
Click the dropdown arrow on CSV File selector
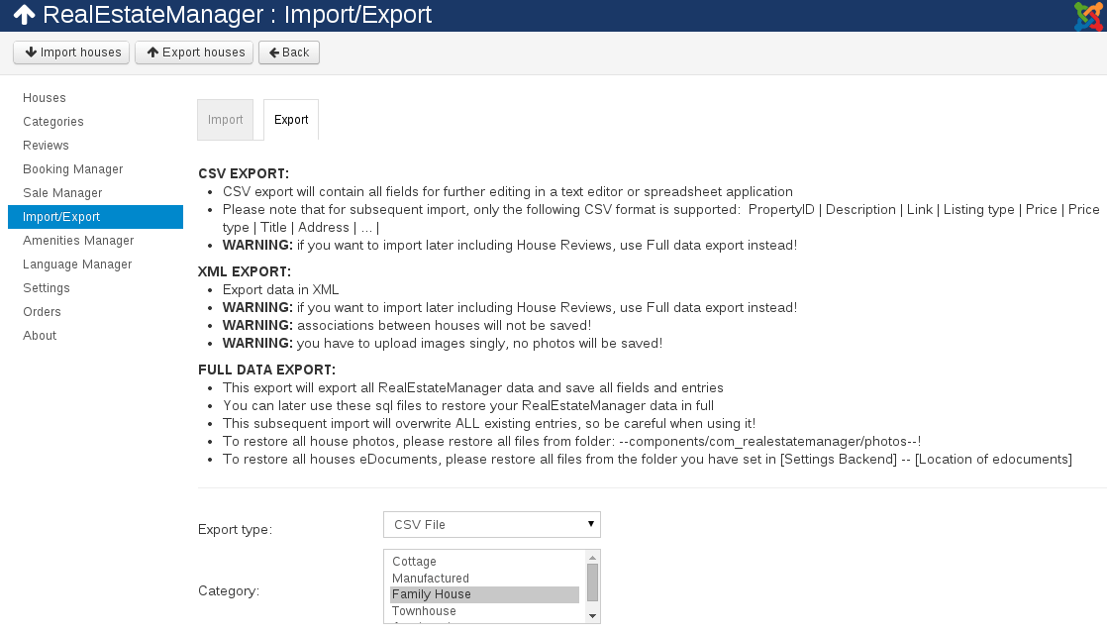590,524
